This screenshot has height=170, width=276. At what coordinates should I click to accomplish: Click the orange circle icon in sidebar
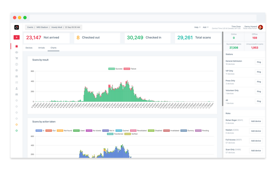coord(17,125)
